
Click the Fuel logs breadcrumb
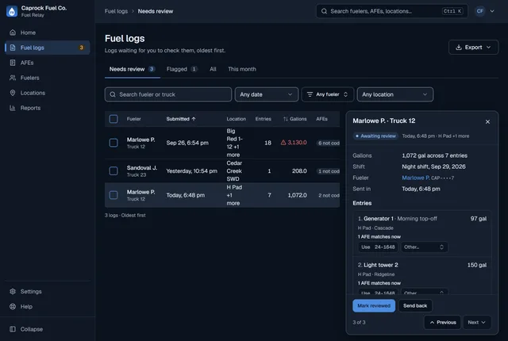point(116,11)
